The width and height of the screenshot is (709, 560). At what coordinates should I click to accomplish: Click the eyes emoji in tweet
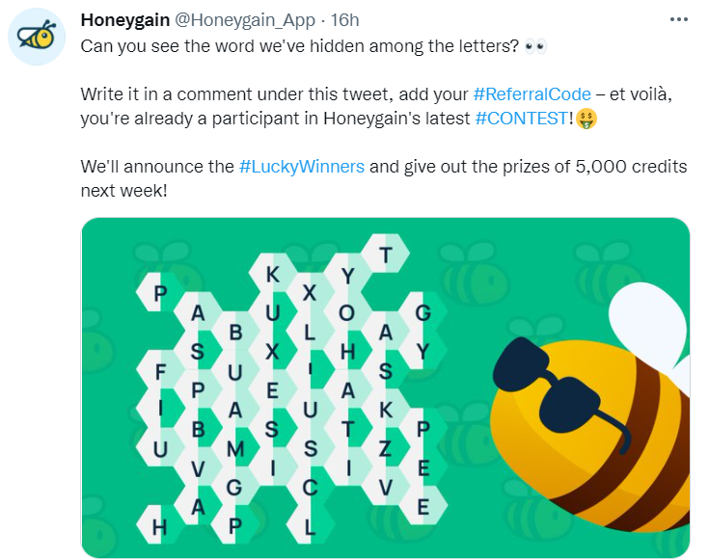click(535, 46)
